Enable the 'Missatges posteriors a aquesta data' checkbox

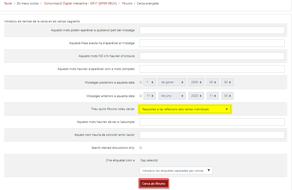[x=141, y=82]
